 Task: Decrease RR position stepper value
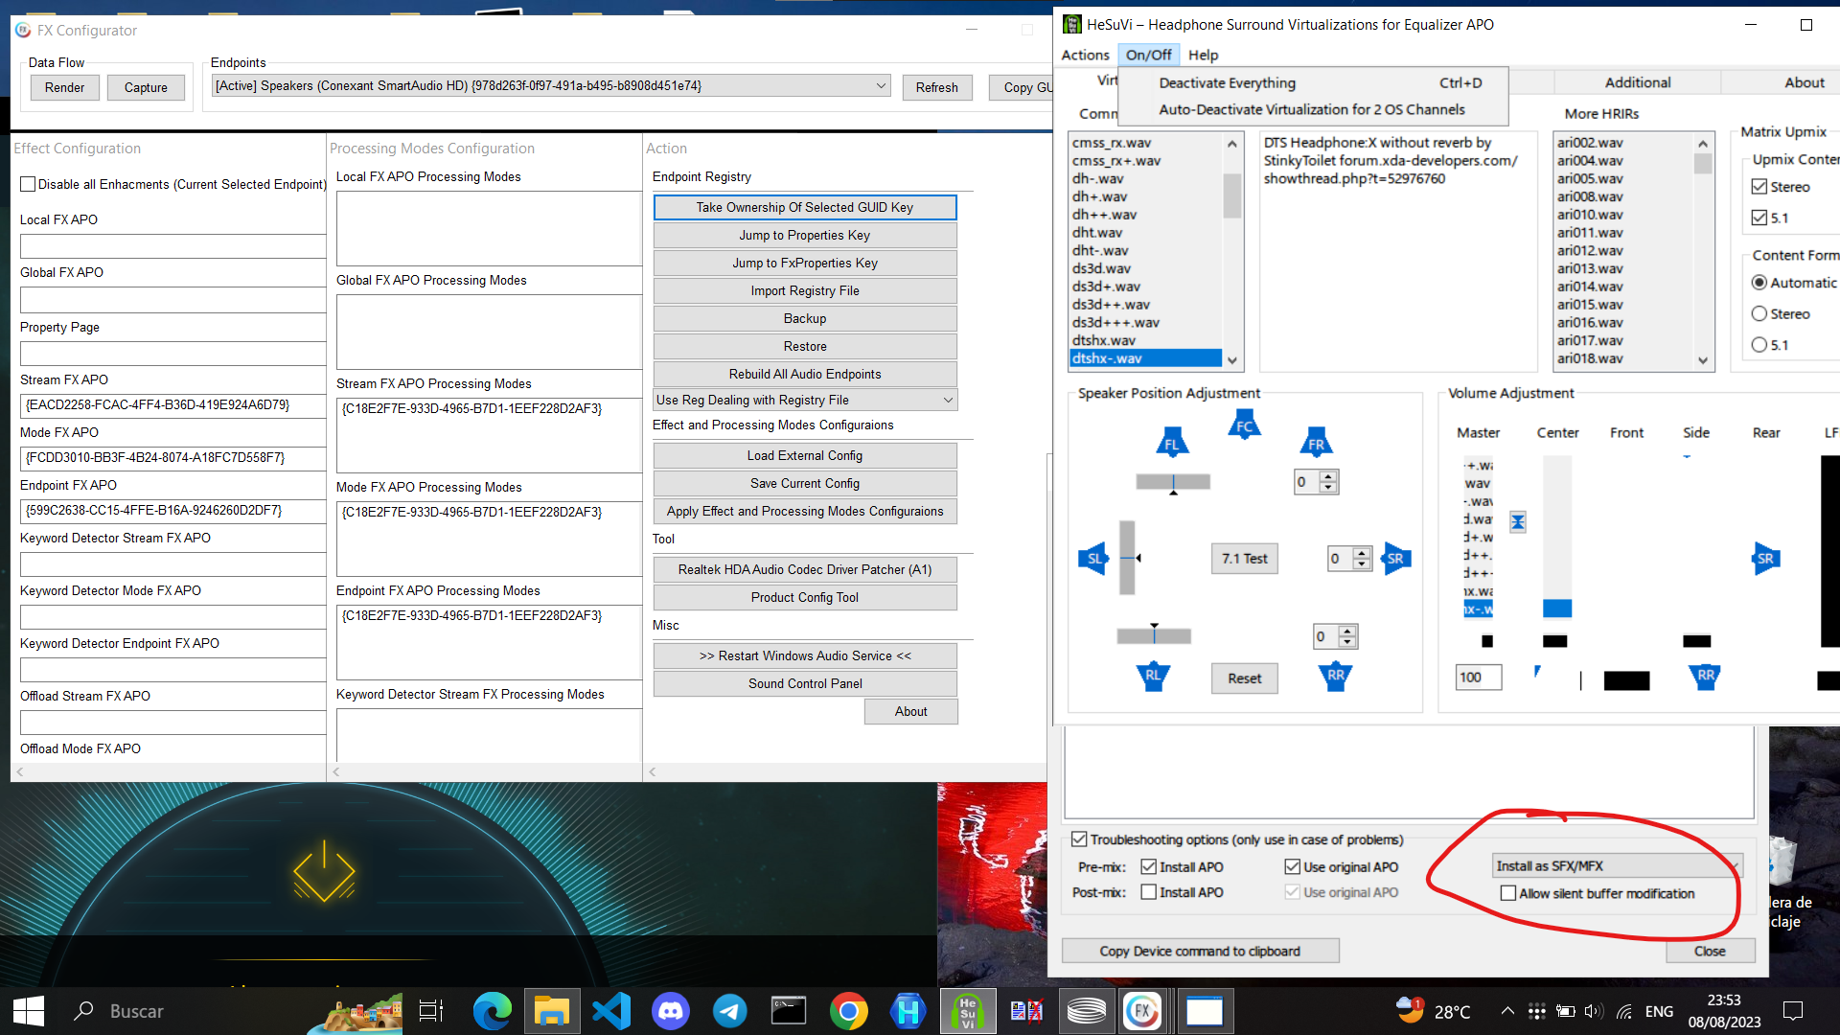(x=1347, y=642)
